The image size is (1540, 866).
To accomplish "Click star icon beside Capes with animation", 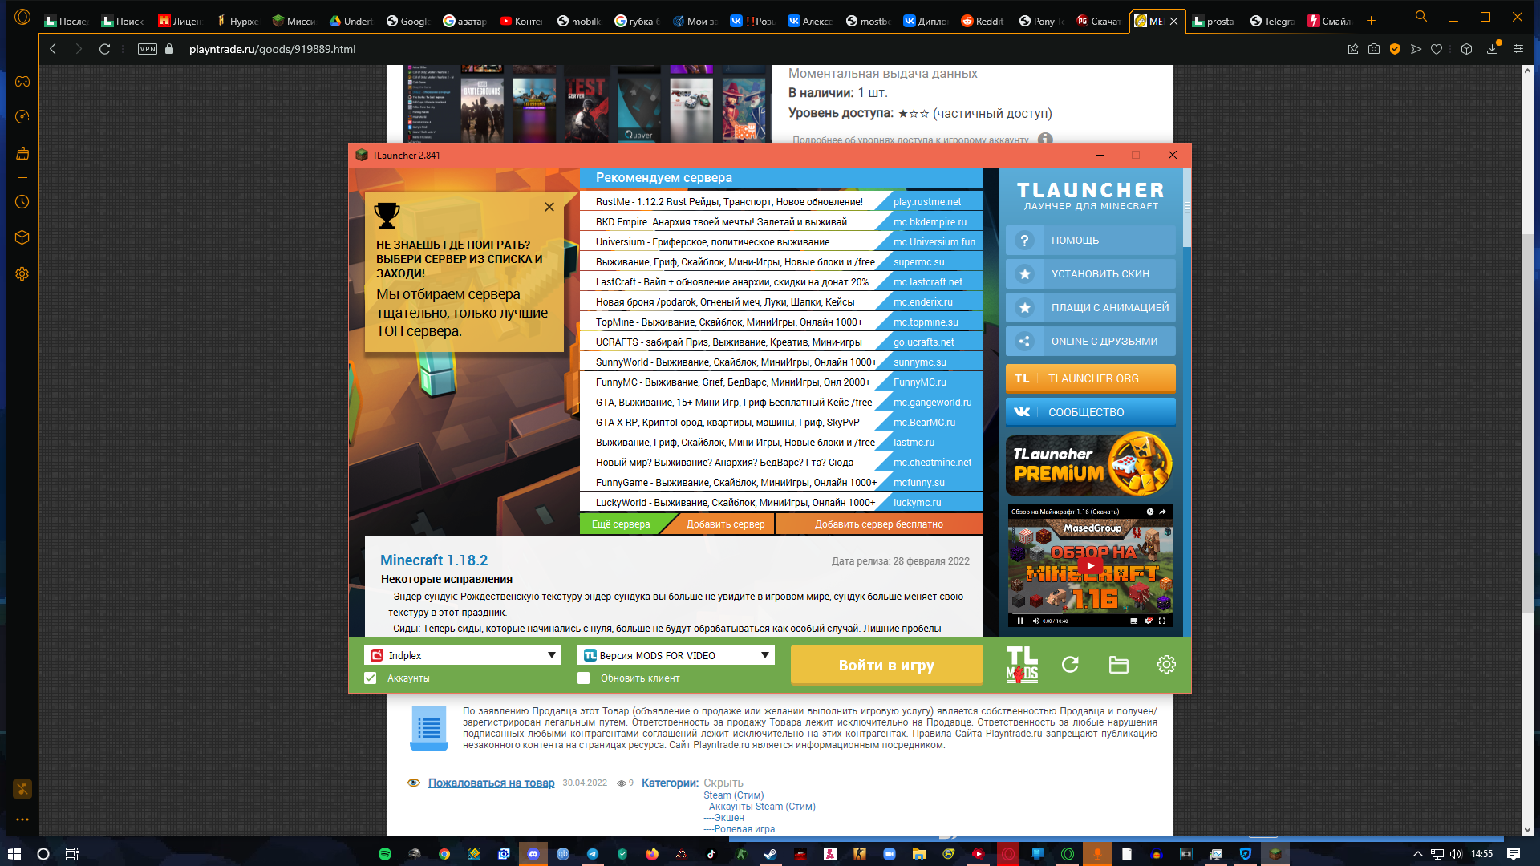I will 1024,308.
